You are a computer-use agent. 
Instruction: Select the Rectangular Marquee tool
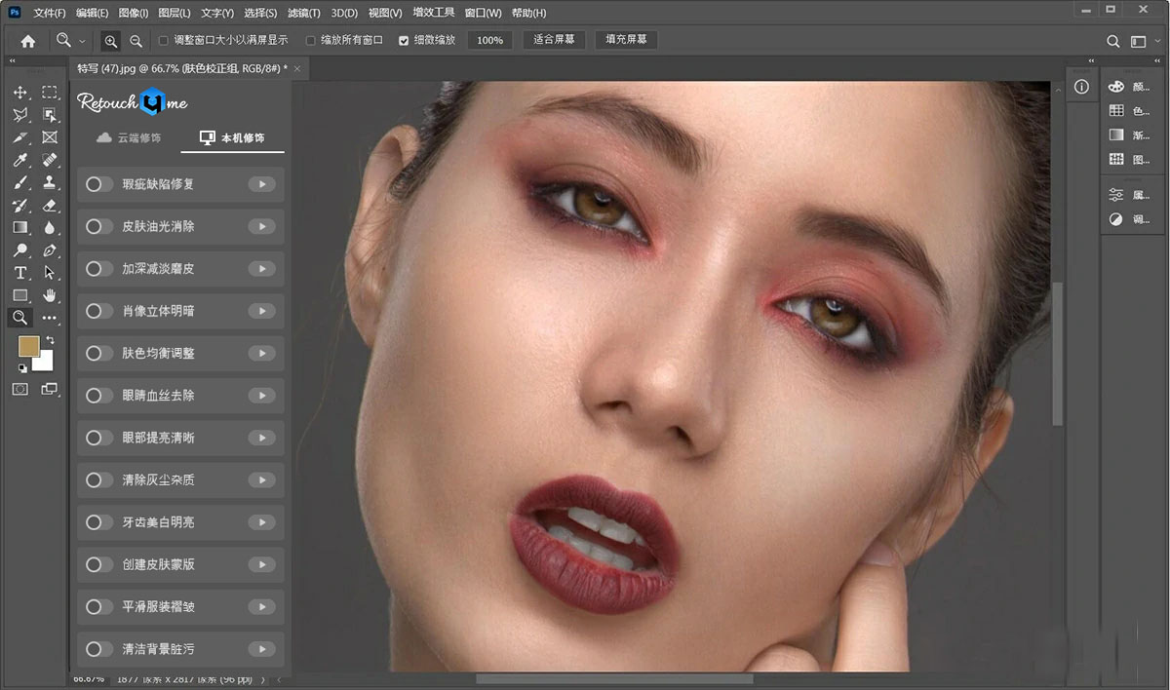[50, 93]
